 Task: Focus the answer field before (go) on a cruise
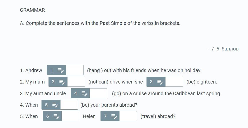(98, 93)
